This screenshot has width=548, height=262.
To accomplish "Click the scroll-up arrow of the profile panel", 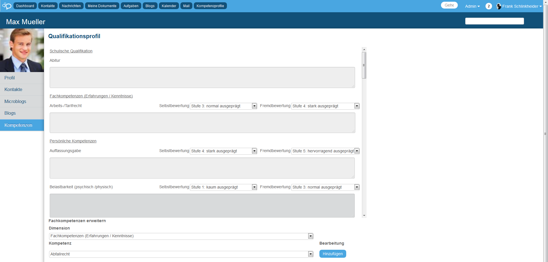I will (364, 50).
